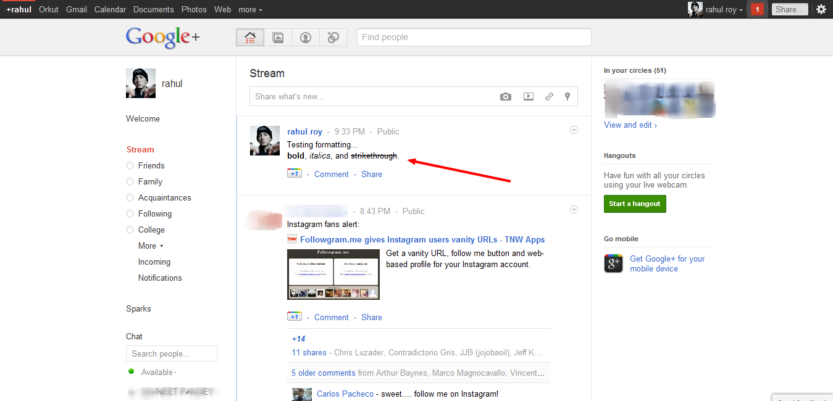This screenshot has height=401, width=833.
Task: Start a hangout with the green button
Action: pyautogui.click(x=635, y=204)
